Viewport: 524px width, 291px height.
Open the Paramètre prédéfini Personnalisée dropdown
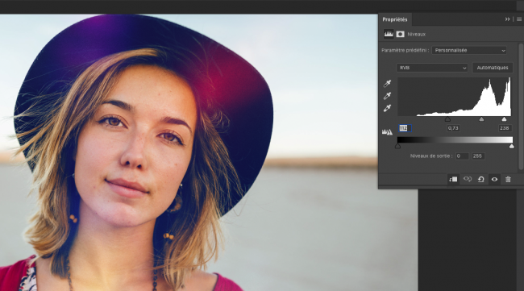click(x=469, y=51)
